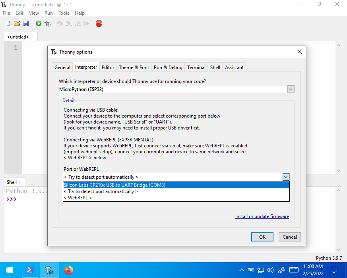347x278 pixels.
Task: Switch to the General tab
Action: pyautogui.click(x=62, y=68)
